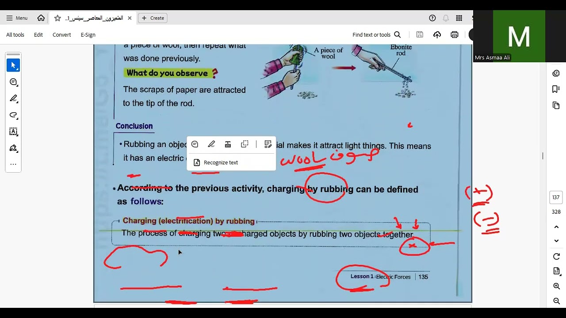Click the comment icon in floating toolbar
Viewport: 566px width, 318px height.
click(x=195, y=144)
